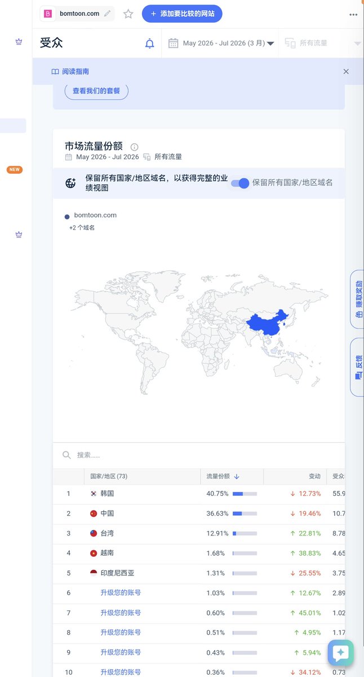Click the 中国 country name
The image size is (364, 677).
107,513
